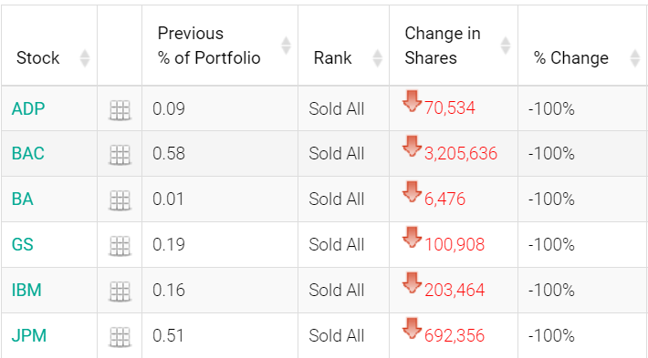The image size is (648, 358).
Task: Open the GS stock link
Action: (22, 244)
